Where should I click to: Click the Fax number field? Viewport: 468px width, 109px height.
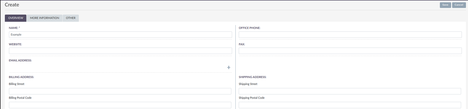pos(350,51)
